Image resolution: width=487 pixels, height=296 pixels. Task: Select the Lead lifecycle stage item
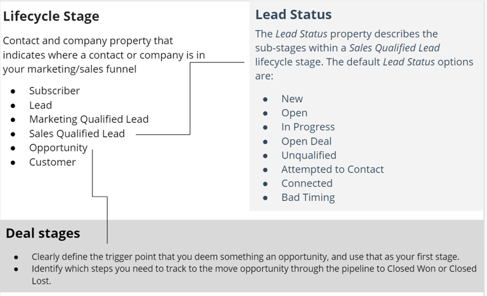point(40,105)
